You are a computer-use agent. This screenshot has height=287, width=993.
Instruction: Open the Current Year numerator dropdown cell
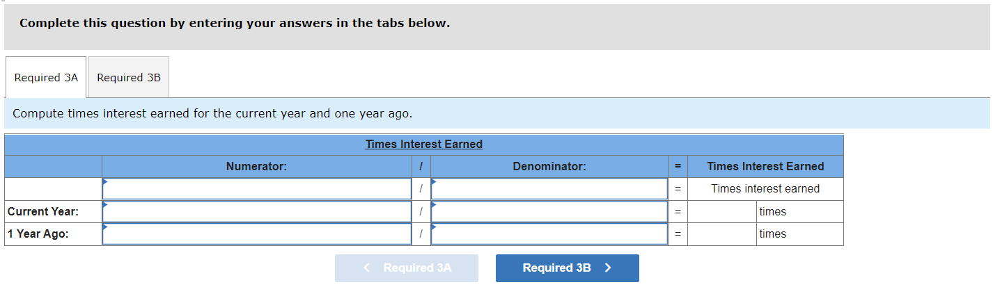pos(256,211)
